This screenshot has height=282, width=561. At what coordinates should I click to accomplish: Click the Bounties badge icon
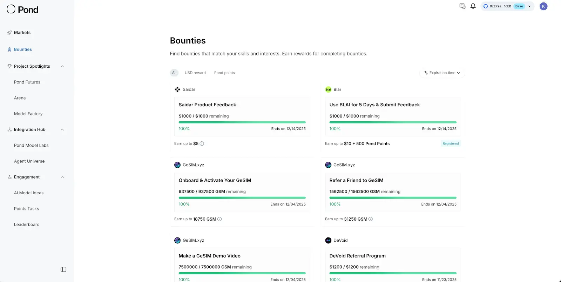[9, 49]
